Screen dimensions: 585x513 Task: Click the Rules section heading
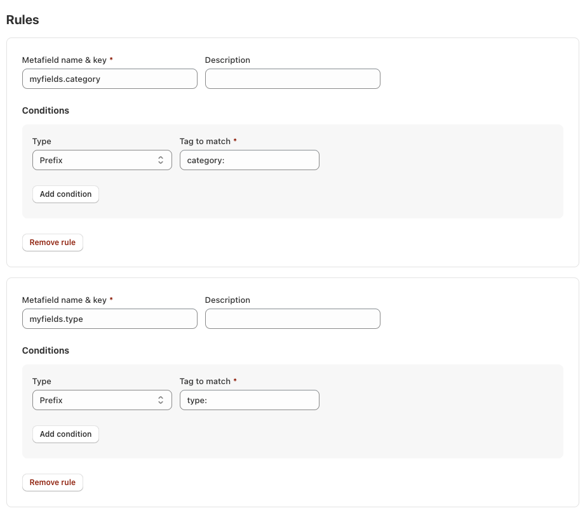point(23,20)
